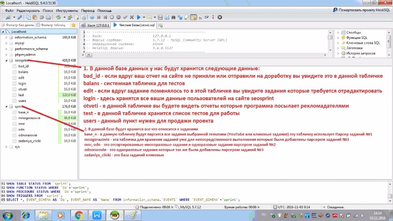Click Пожертвовать проекту HeidiSQL link
Viewport: 393px width, 221px height.
point(361,10)
